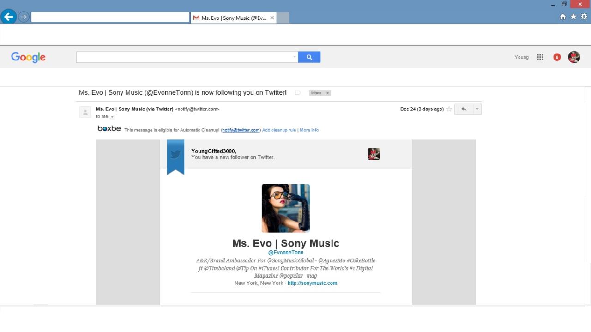The image size is (591, 332).
Task: Star the email from Twitter
Action: click(449, 109)
